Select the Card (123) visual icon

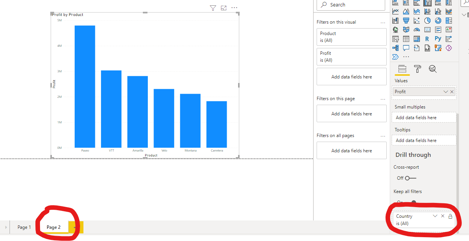pyautogui.click(x=427, y=30)
